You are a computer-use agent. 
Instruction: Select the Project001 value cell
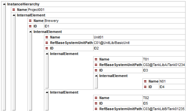[36, 10]
